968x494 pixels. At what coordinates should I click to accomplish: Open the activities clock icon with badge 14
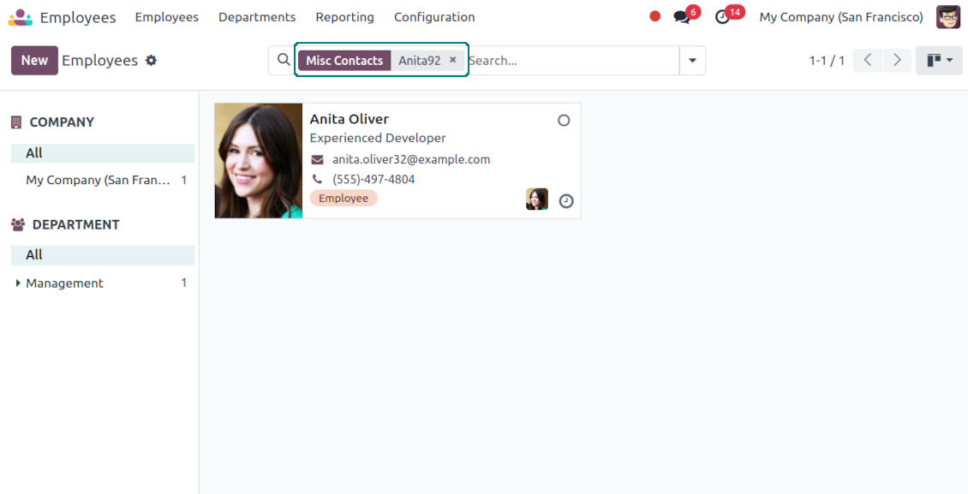pyautogui.click(x=723, y=17)
